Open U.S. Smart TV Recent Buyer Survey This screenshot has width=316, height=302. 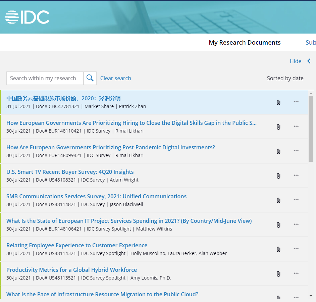pyautogui.click(x=70, y=172)
